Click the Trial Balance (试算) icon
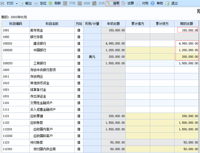Image resolution: width=200 pixels, height=153 pixels. pyautogui.click(x=123, y=3)
